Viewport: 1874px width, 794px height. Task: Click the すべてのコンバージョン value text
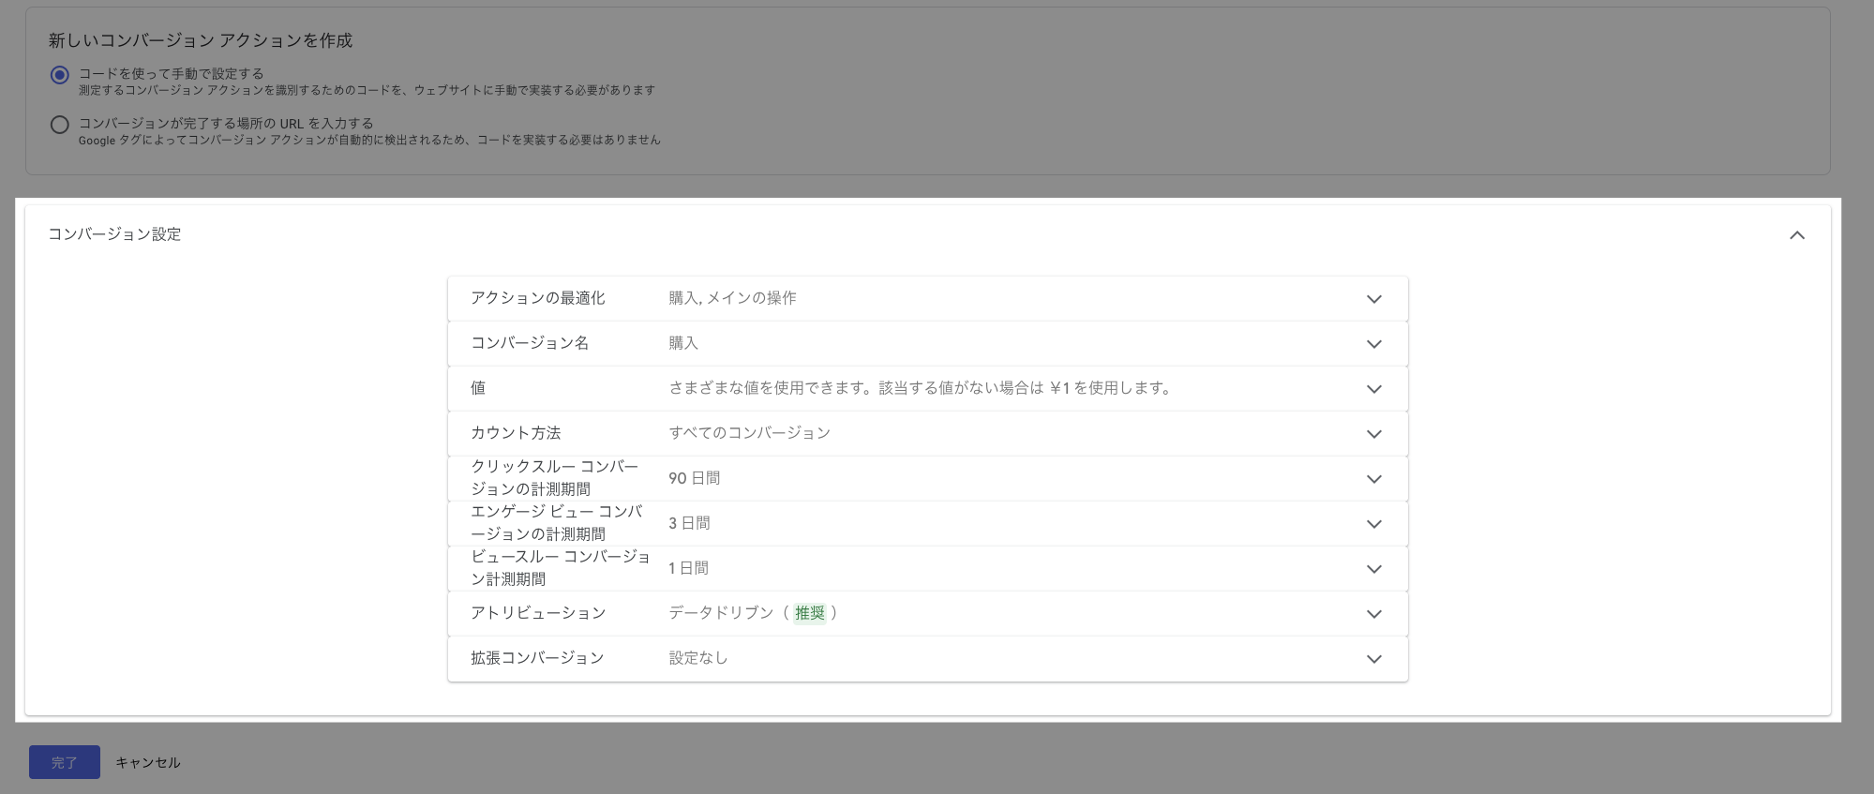point(749,433)
